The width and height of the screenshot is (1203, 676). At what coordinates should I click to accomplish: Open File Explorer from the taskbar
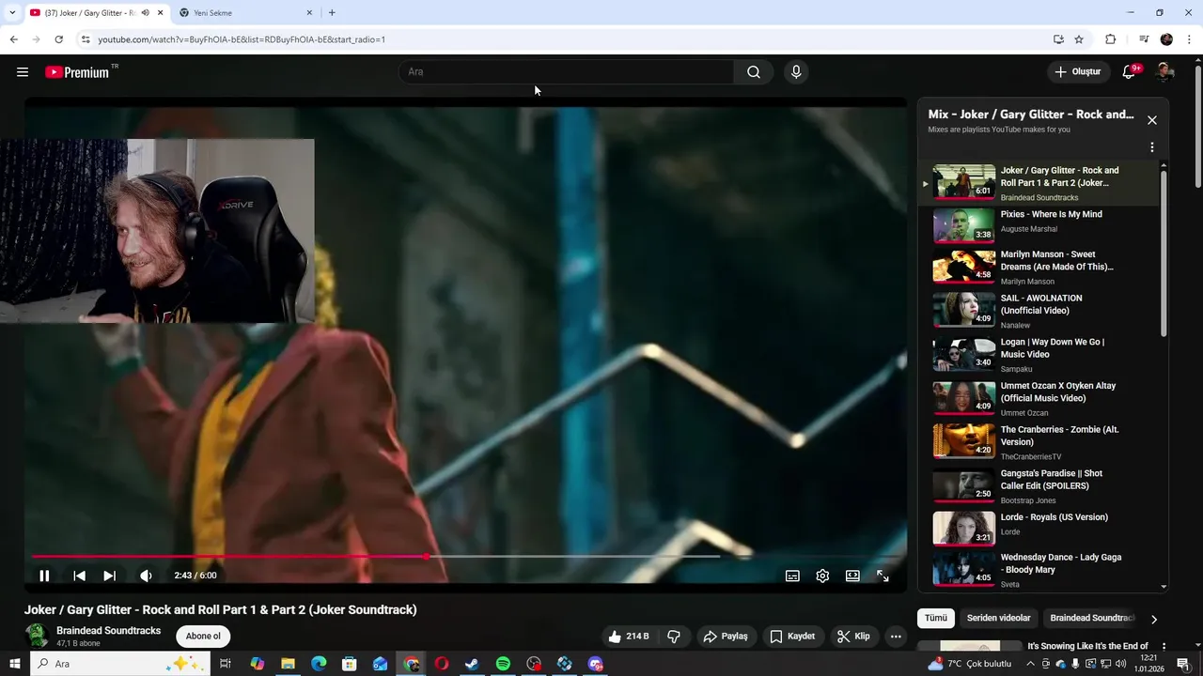(x=288, y=664)
